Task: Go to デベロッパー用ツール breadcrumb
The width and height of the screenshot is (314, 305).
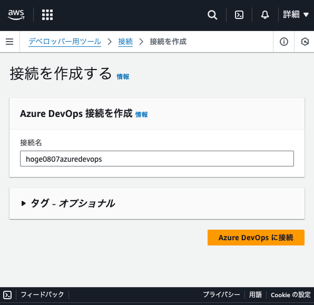Action: coord(65,42)
